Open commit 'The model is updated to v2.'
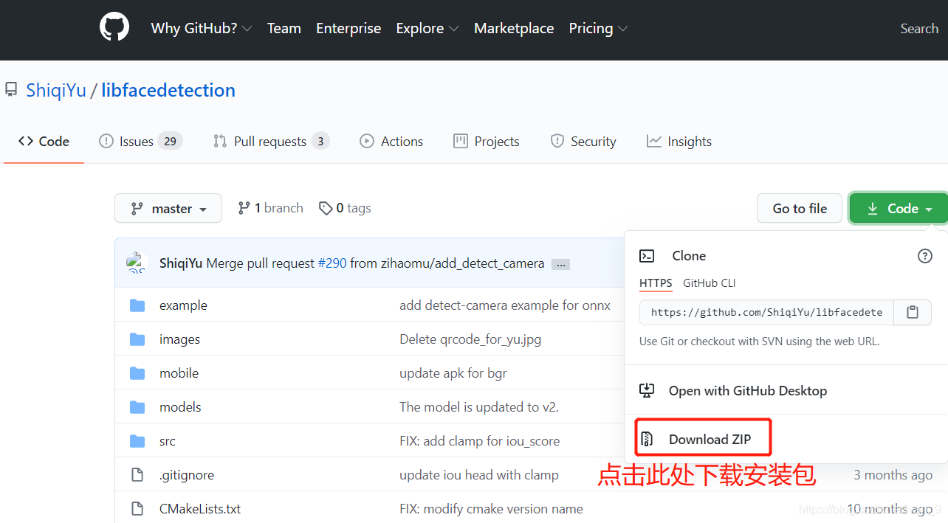 [479, 407]
